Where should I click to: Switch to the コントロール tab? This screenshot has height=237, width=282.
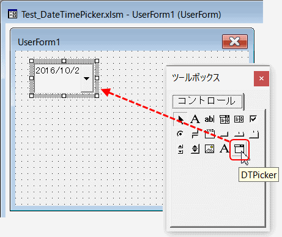[x=207, y=101]
